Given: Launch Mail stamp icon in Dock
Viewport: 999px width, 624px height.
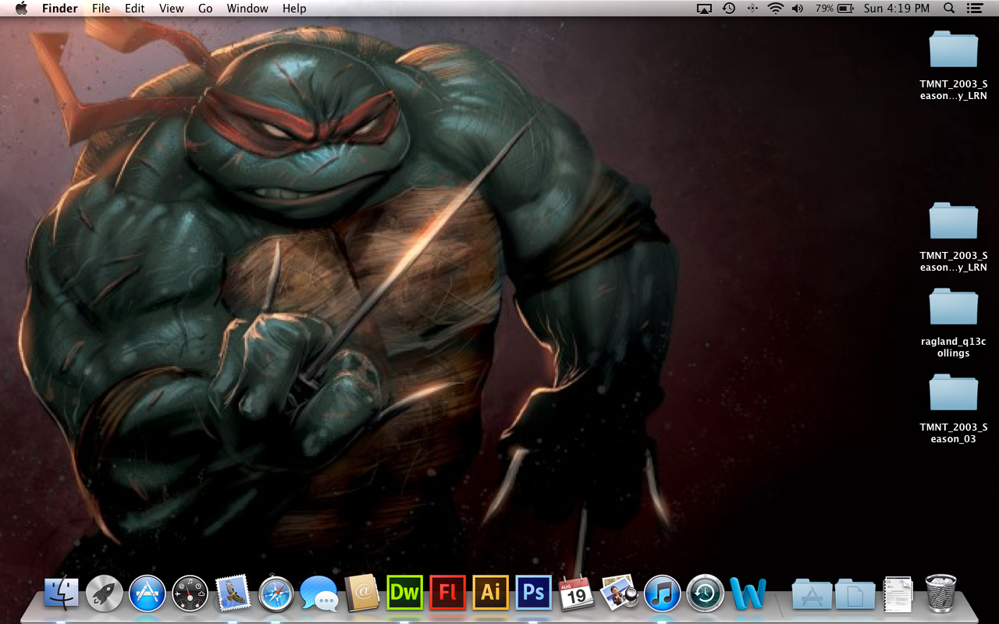Looking at the screenshot, I should [x=233, y=594].
